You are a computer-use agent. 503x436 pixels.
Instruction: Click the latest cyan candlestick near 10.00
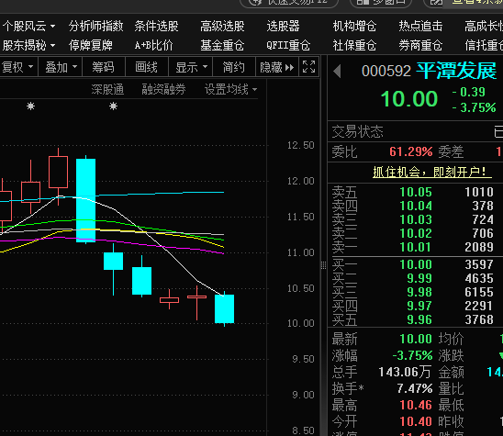pyautogui.click(x=224, y=308)
